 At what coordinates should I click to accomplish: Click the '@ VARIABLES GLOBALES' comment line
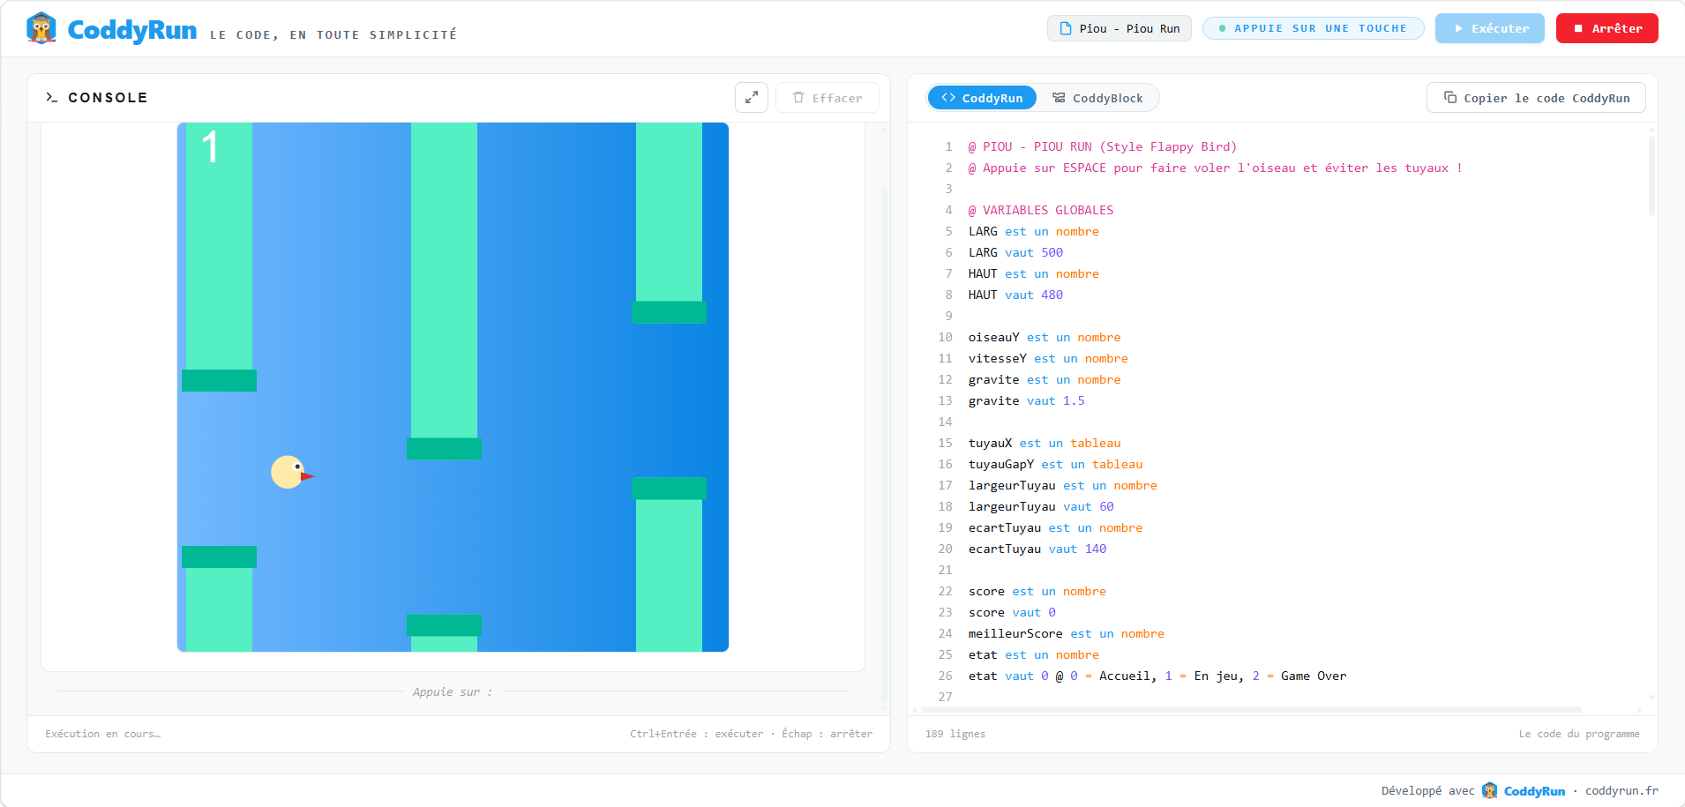pyautogui.click(x=1041, y=211)
